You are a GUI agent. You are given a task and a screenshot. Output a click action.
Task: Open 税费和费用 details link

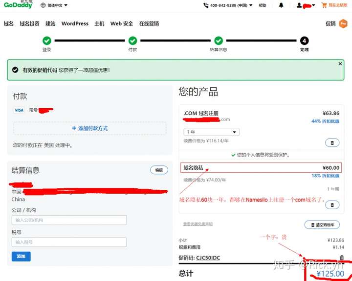click(190, 247)
